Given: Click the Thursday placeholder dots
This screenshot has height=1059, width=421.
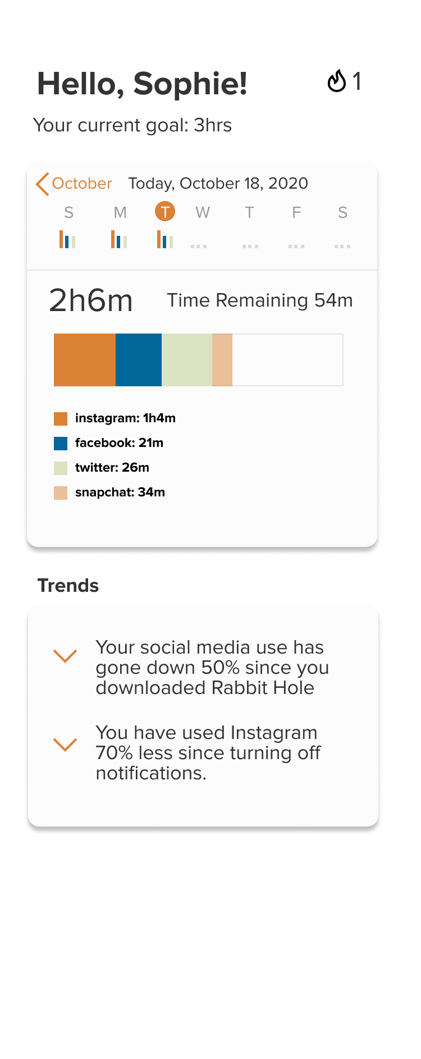Looking at the screenshot, I should coord(250,246).
